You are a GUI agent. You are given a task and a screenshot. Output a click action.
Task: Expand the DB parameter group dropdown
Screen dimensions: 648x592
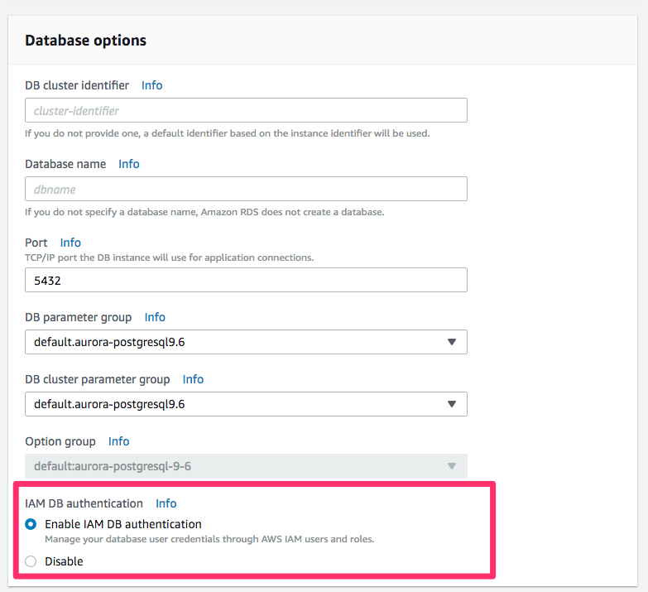click(246, 342)
